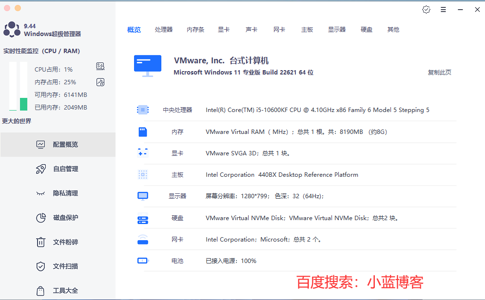Open 磁盘保护 in the sidebar
Screen dimensions: 485x300
[58, 218]
